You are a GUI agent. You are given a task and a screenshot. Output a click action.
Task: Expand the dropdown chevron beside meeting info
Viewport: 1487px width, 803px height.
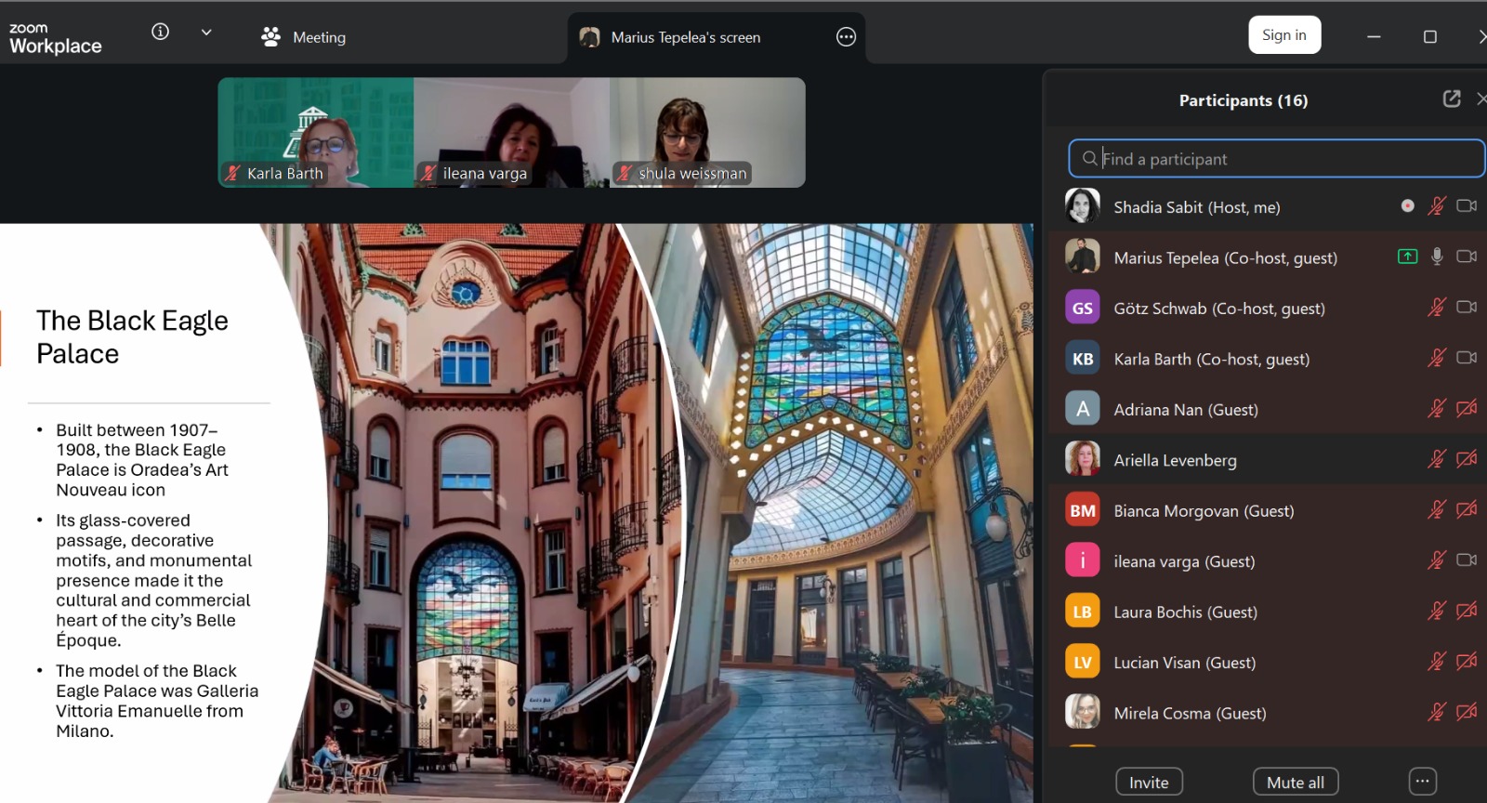(206, 33)
